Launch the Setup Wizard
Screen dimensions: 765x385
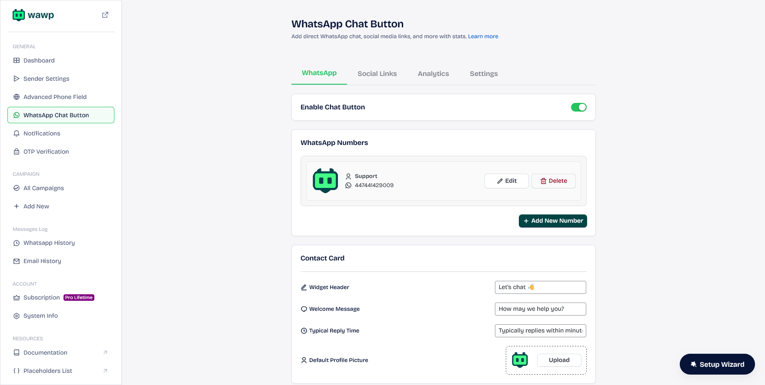(x=717, y=365)
